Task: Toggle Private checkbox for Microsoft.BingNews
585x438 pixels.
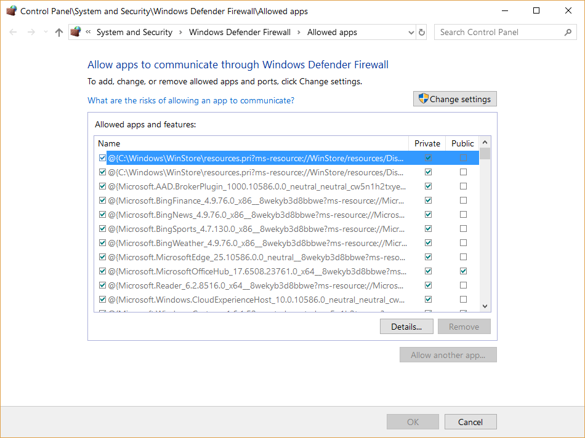Action: [429, 214]
